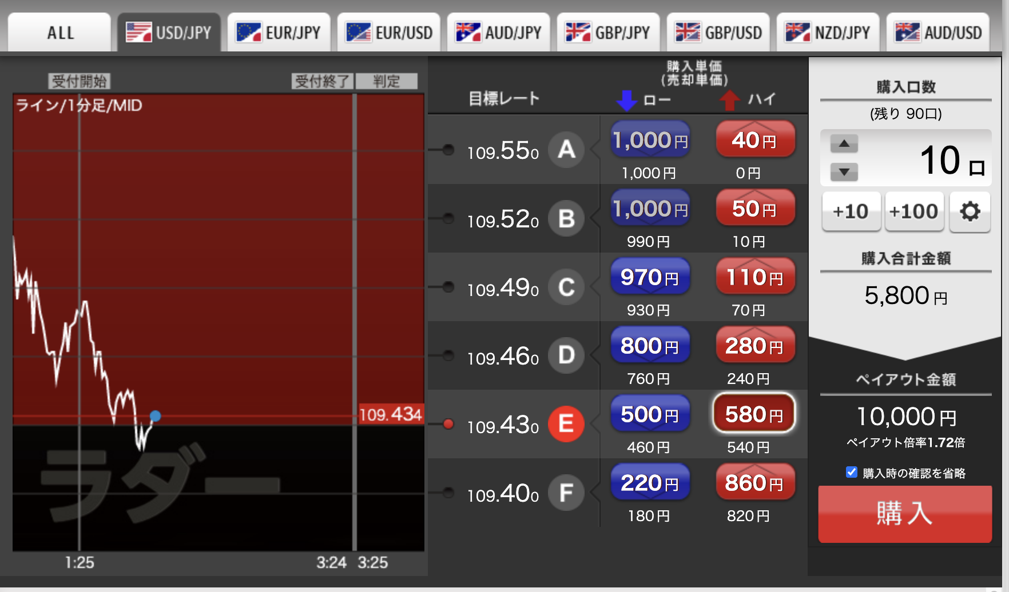Viewport: 1009px width, 592px height.
Task: Increase lot count with up arrow
Action: (x=844, y=143)
